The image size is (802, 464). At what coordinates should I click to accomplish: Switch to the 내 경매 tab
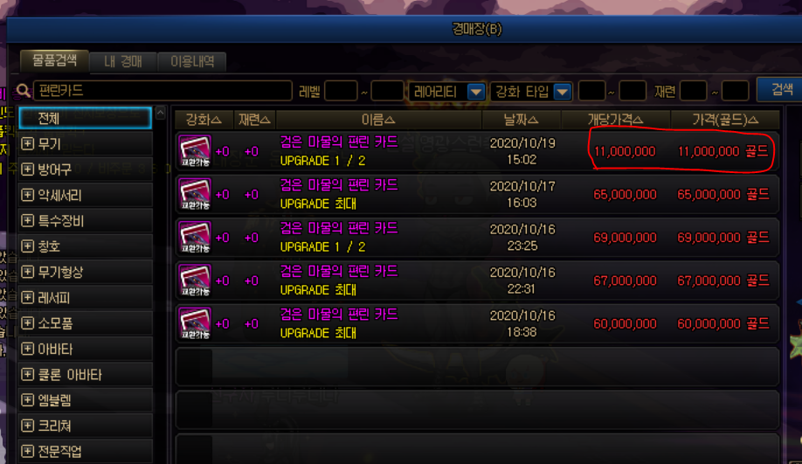(x=123, y=62)
